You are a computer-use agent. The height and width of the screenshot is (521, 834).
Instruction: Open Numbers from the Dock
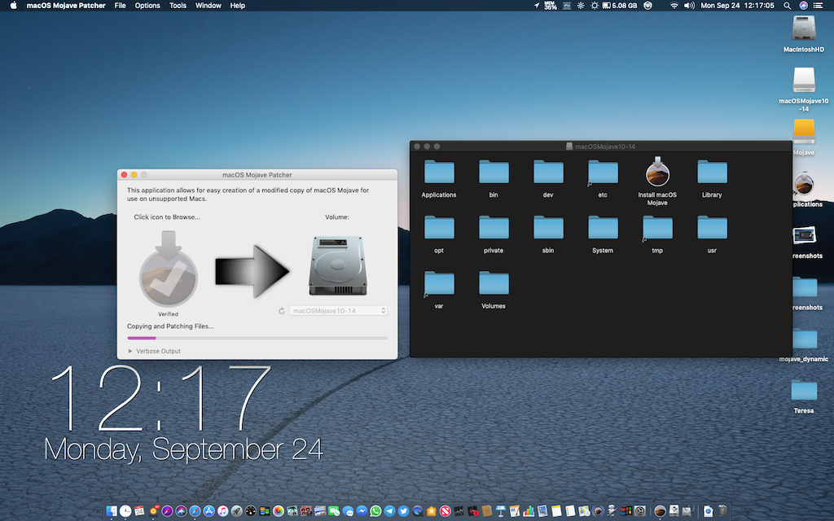pos(529,511)
